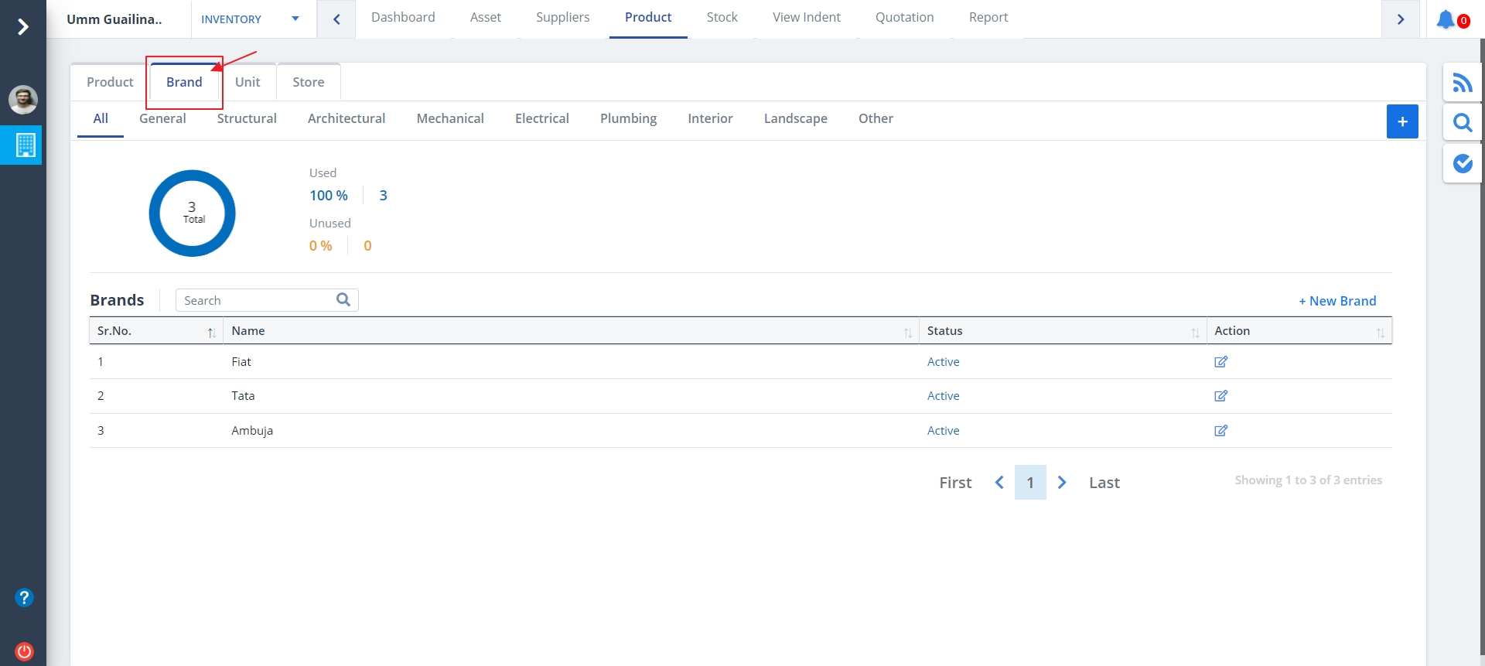Open the RSS feed side panel icon
This screenshot has height=666, width=1485.
click(x=1462, y=83)
